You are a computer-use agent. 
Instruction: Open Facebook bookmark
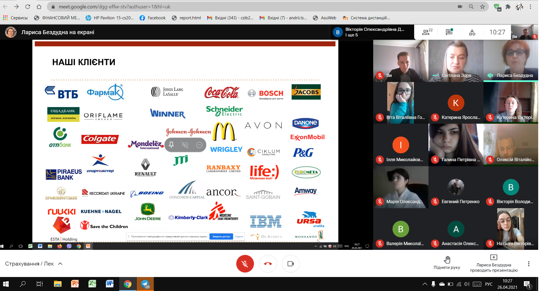(153, 18)
